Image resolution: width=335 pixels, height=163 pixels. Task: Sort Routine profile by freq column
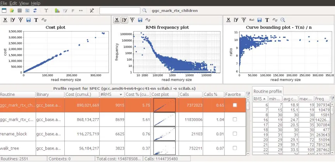(x=322, y=99)
